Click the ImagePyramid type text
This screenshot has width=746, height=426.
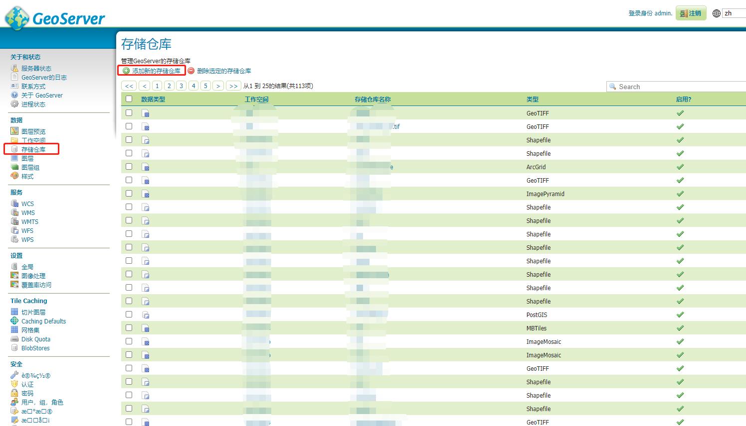(546, 194)
